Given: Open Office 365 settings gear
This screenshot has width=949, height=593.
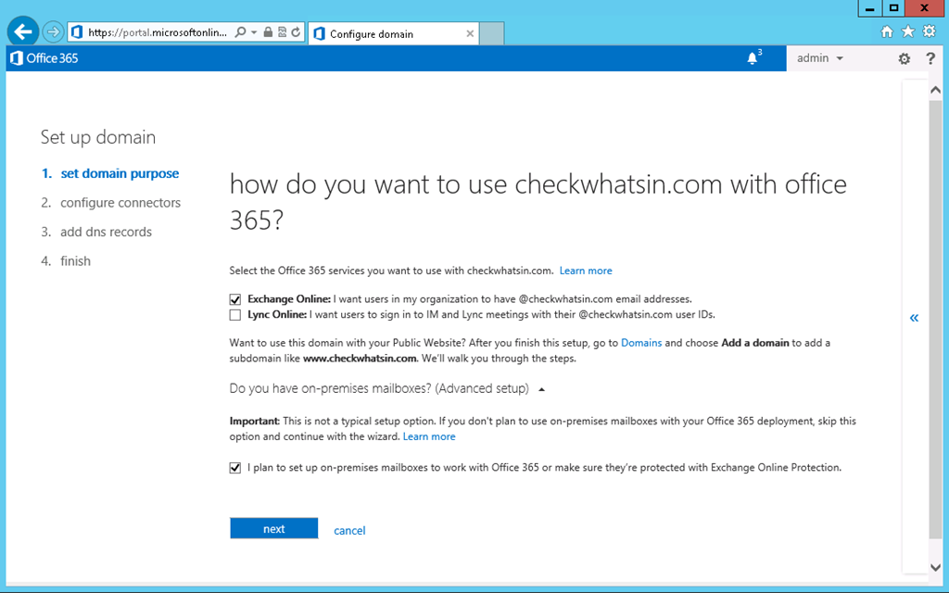Looking at the screenshot, I should (905, 58).
